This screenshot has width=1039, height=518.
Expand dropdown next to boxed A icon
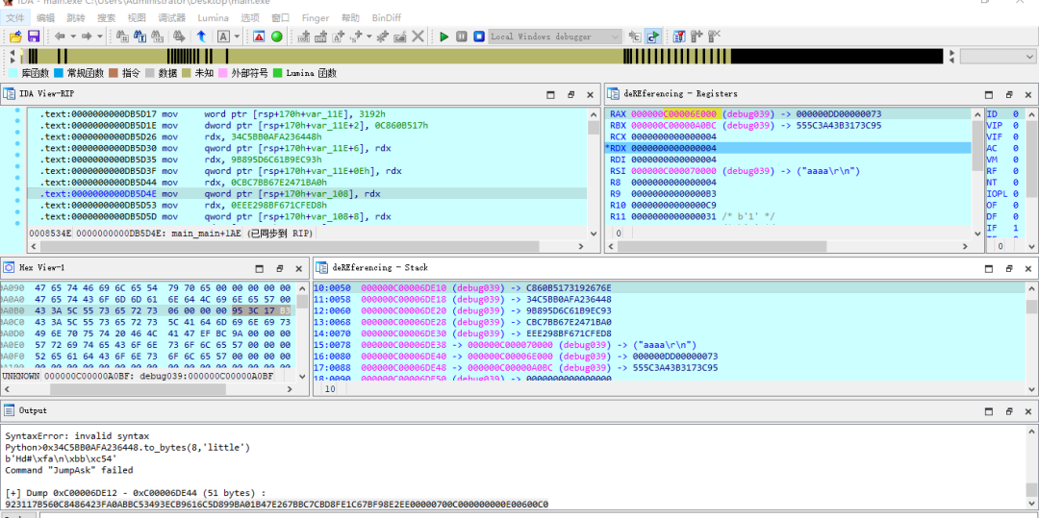point(236,37)
